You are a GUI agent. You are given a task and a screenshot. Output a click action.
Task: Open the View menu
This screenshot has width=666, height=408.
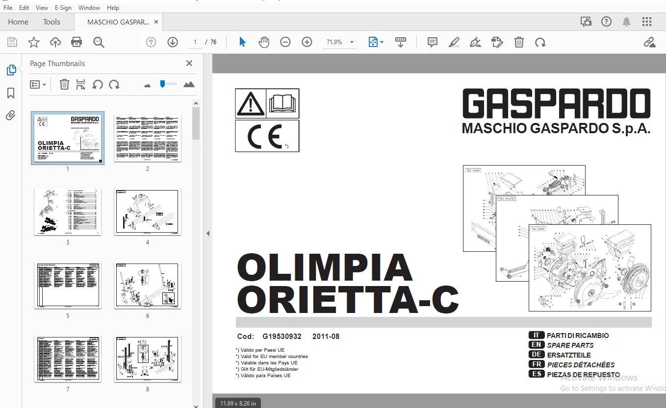(x=42, y=7)
